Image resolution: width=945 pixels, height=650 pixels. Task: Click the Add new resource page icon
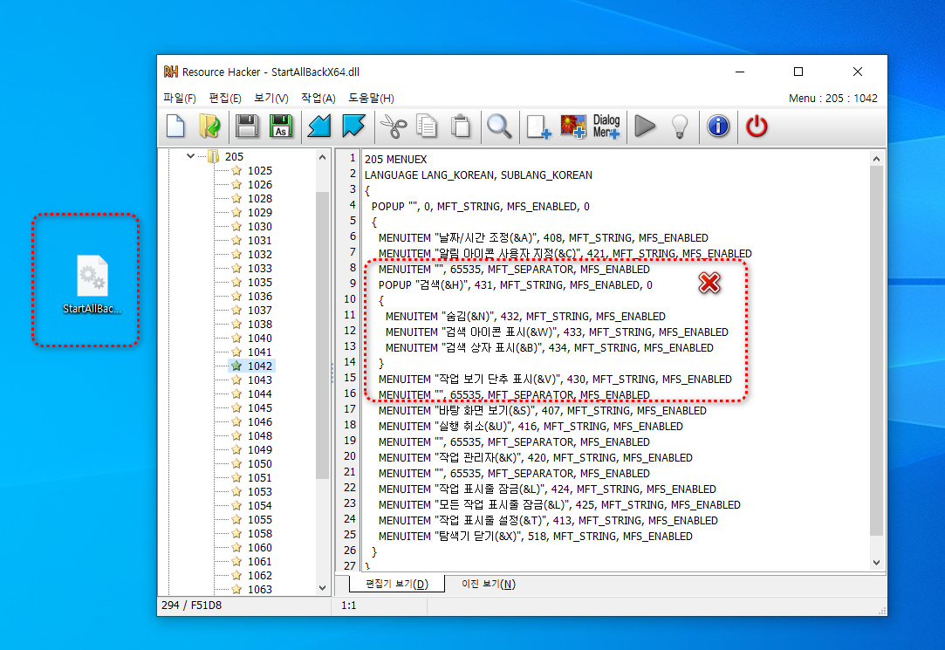tap(538, 127)
